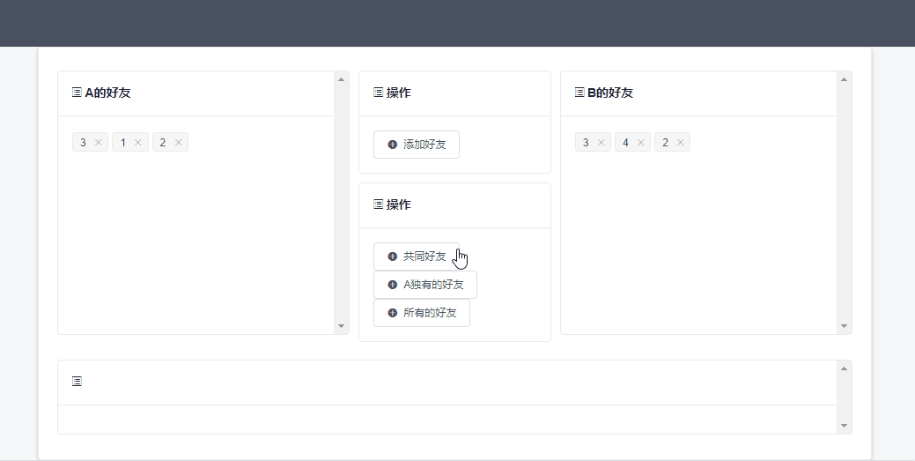
Task: Click the A独有的好友 button
Action: [x=425, y=285]
